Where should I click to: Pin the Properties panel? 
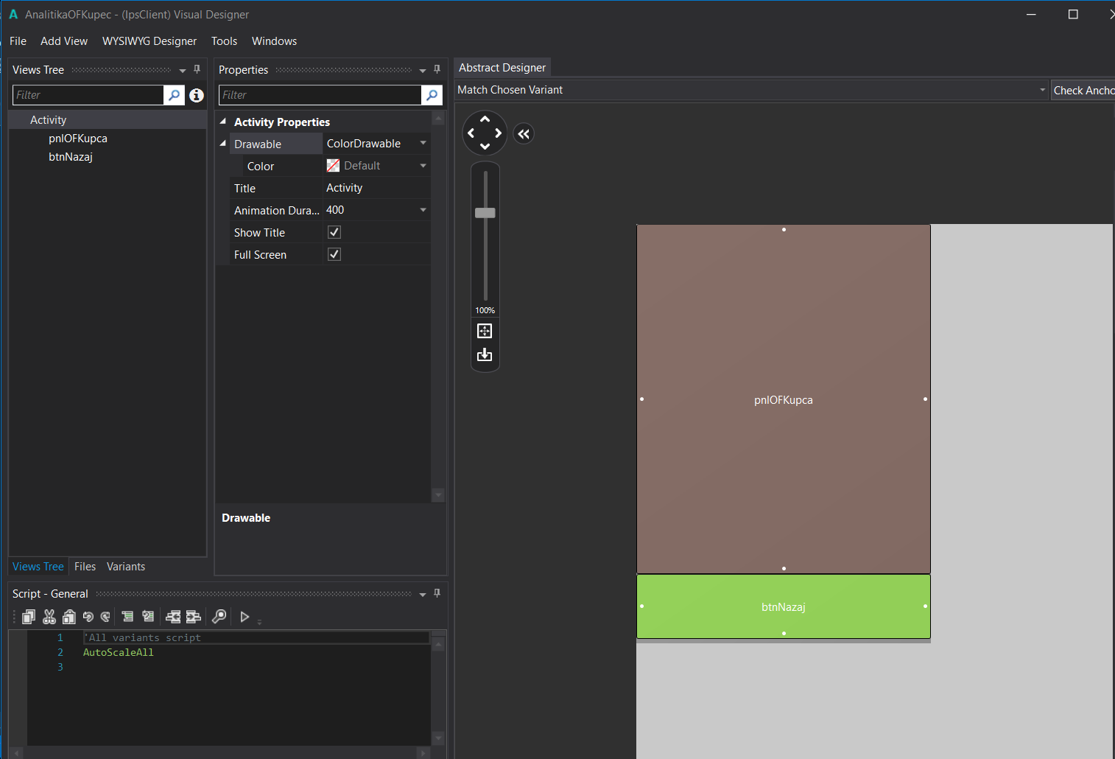tap(437, 69)
